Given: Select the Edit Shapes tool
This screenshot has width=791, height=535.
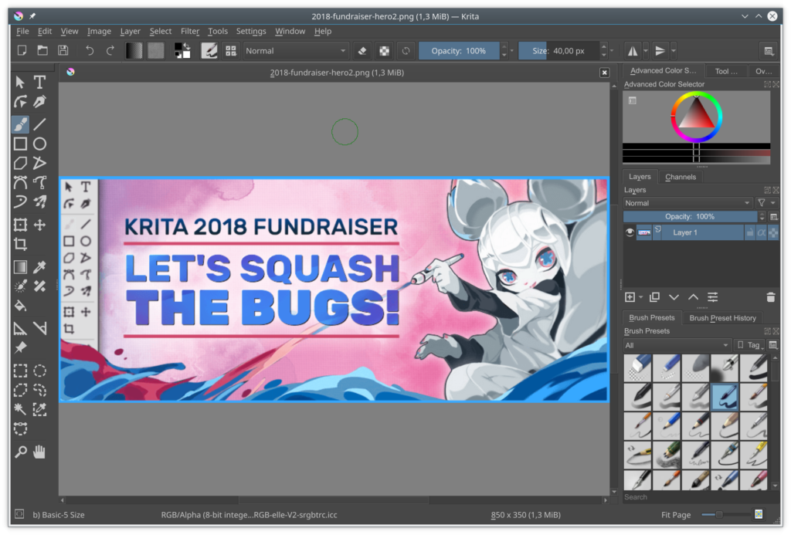Looking at the screenshot, I should 20,102.
